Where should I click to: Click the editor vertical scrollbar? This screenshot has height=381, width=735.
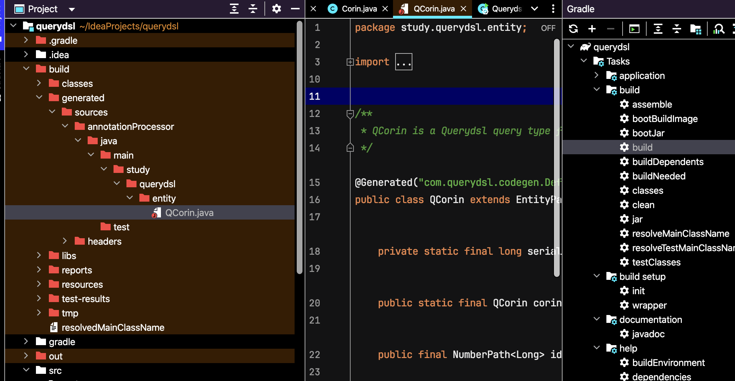(557, 158)
